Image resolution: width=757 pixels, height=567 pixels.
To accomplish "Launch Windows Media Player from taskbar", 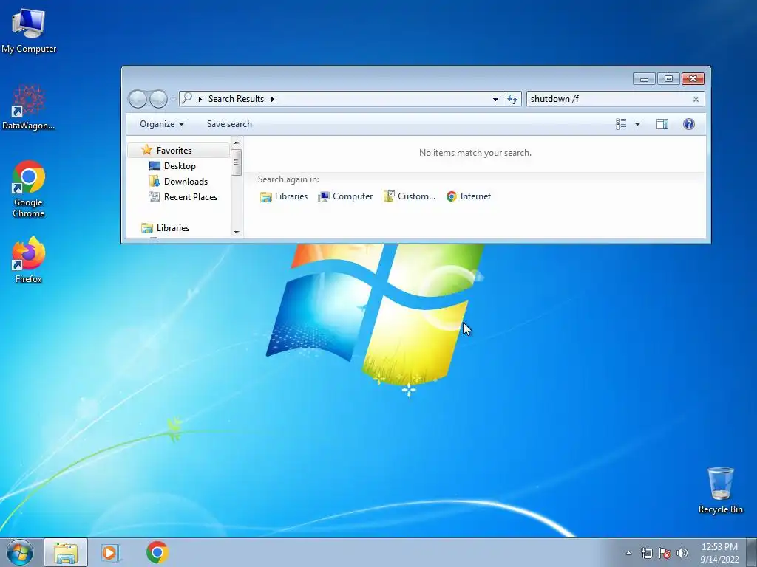I will coord(111,552).
